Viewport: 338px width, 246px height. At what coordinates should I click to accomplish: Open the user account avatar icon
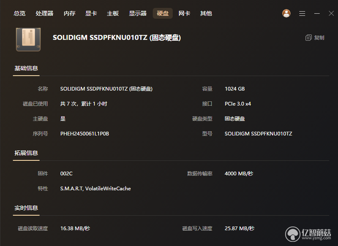point(286,14)
